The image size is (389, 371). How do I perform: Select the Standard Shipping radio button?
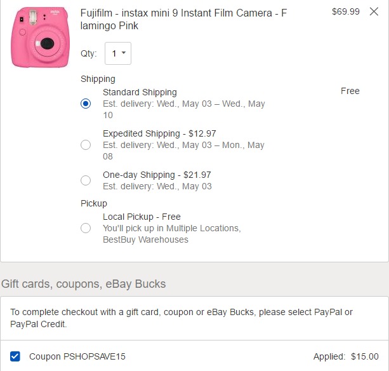(86, 104)
